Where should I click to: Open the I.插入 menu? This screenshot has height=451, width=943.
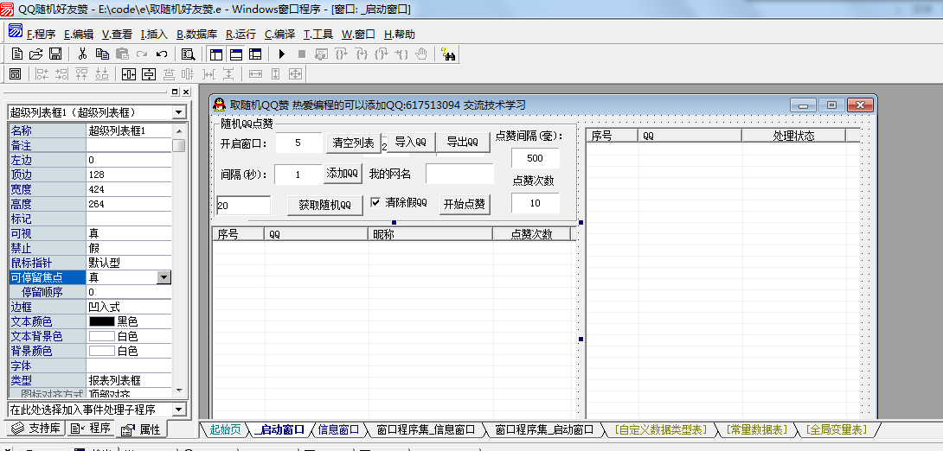click(154, 35)
